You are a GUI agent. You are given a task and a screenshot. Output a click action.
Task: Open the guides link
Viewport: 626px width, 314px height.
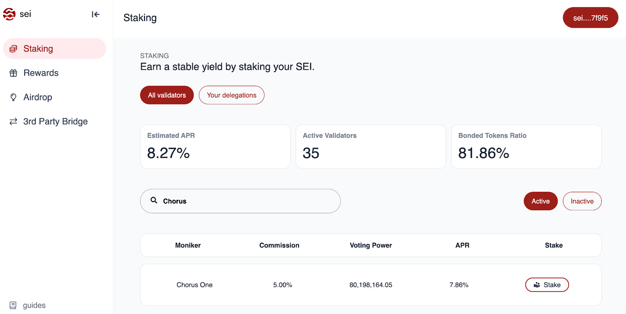tap(34, 305)
